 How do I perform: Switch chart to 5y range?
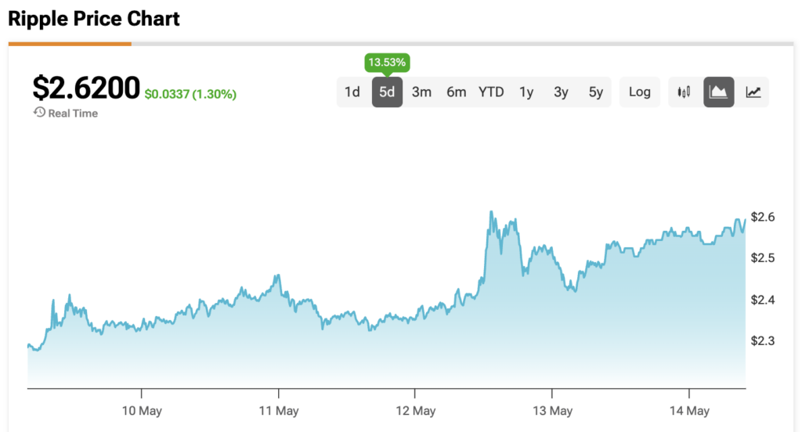[x=596, y=92]
